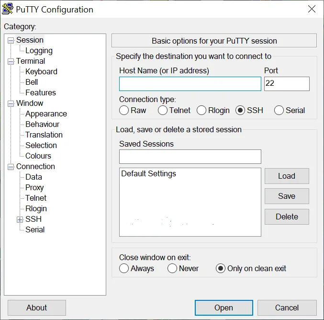Open the Logging settings category
This screenshot has width=324, height=320.
(x=39, y=51)
